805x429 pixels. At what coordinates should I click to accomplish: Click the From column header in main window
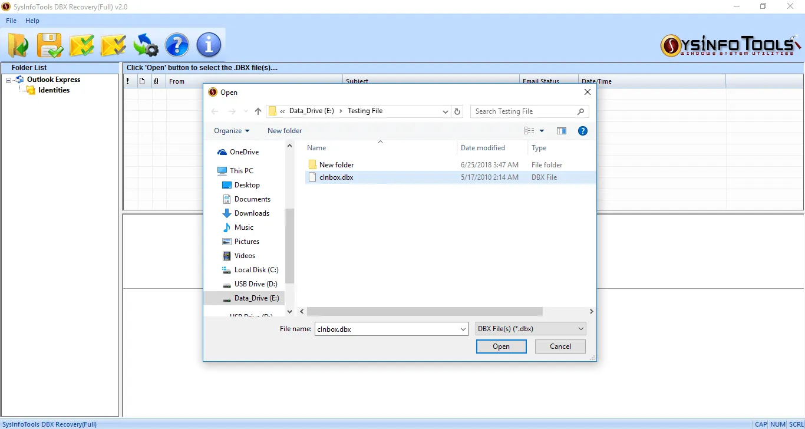click(x=255, y=81)
